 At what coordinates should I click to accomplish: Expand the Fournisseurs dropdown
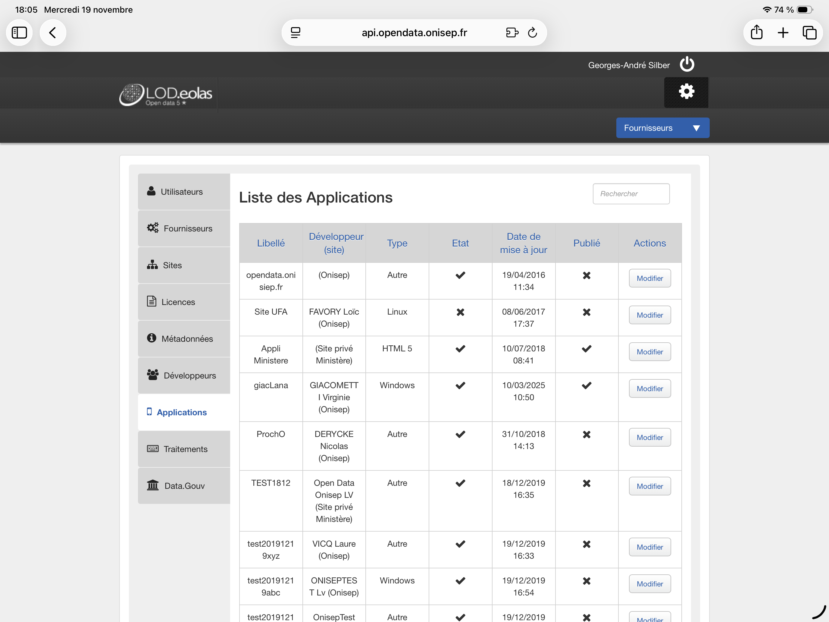662,128
